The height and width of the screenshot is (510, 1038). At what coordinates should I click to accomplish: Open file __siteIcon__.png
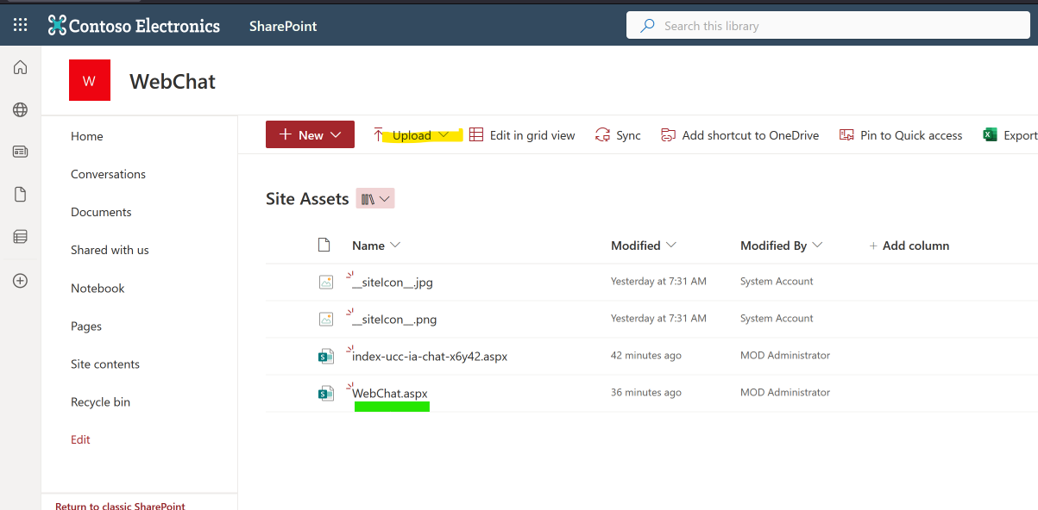(394, 320)
